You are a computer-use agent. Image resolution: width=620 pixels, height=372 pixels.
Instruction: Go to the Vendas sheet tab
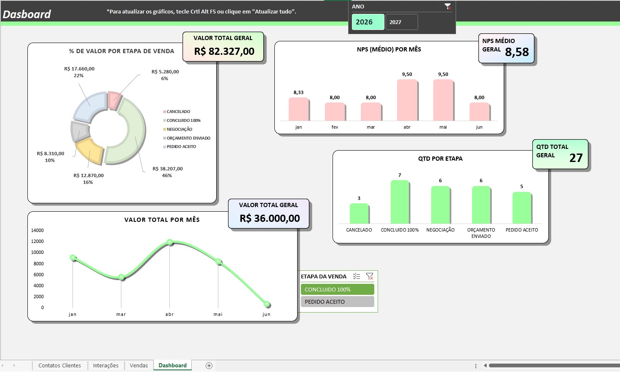[x=139, y=366]
